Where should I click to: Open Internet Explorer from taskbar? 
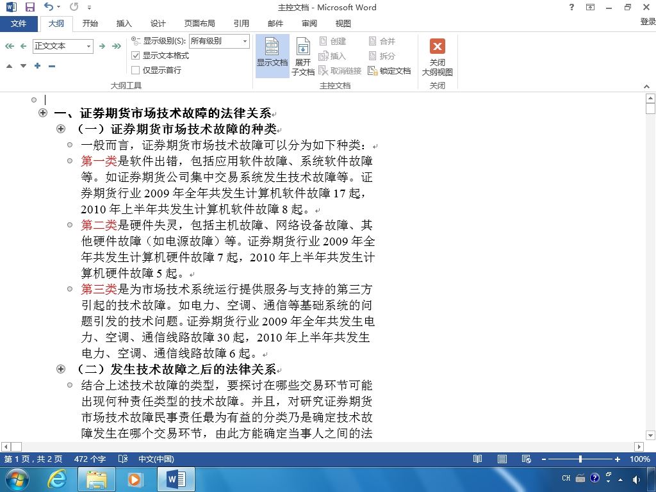(x=56, y=479)
